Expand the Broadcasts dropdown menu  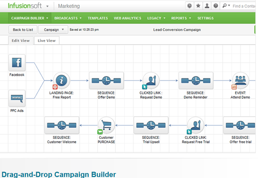click(x=68, y=18)
